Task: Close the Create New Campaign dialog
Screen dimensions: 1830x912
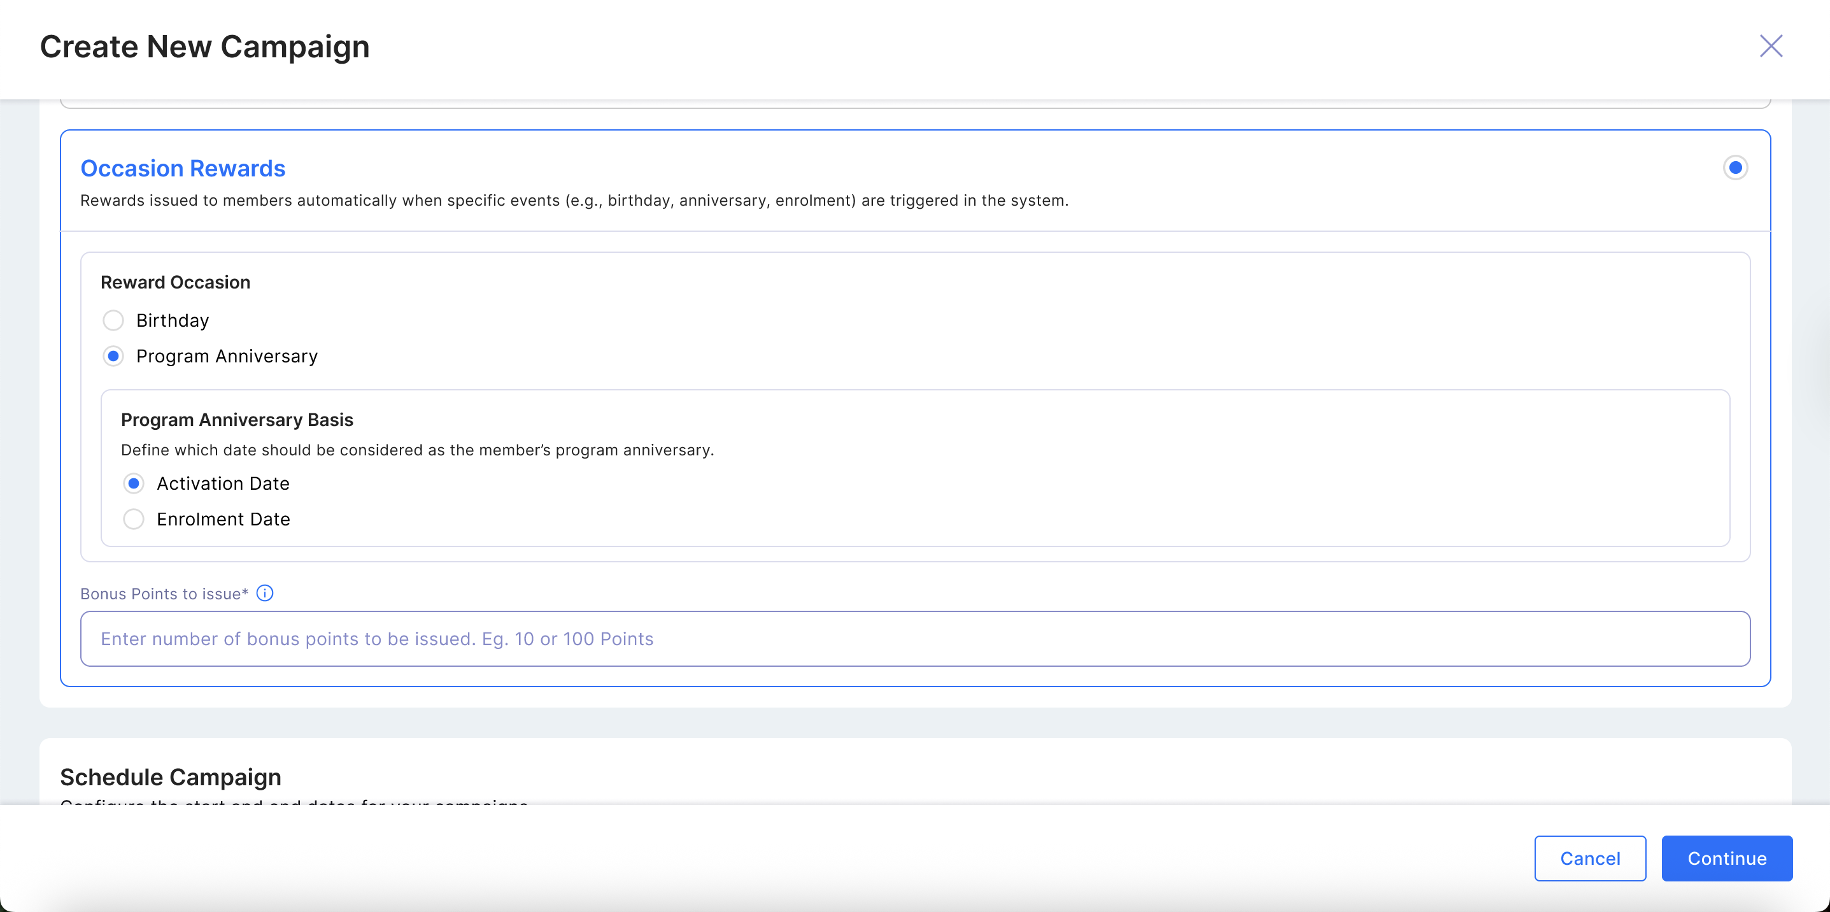Action: 1770,46
